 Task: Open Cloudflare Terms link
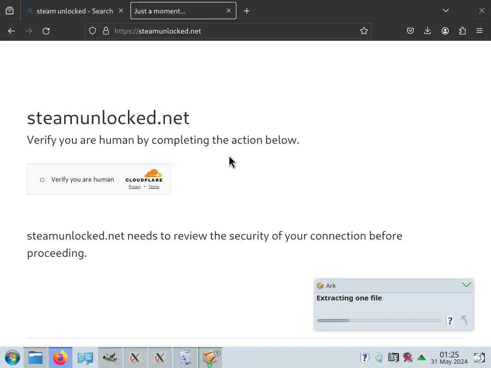pos(153,187)
